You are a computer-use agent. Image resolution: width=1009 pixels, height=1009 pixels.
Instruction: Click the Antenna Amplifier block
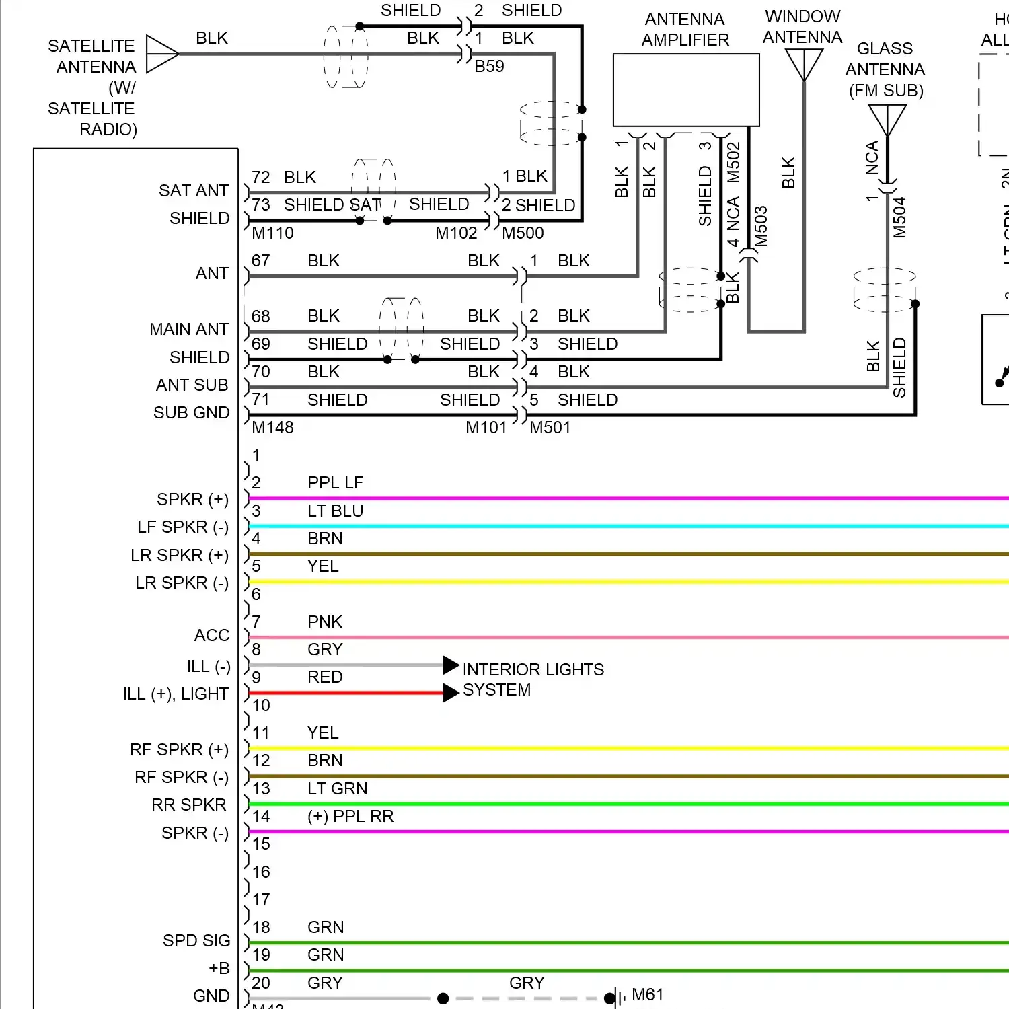click(685, 89)
